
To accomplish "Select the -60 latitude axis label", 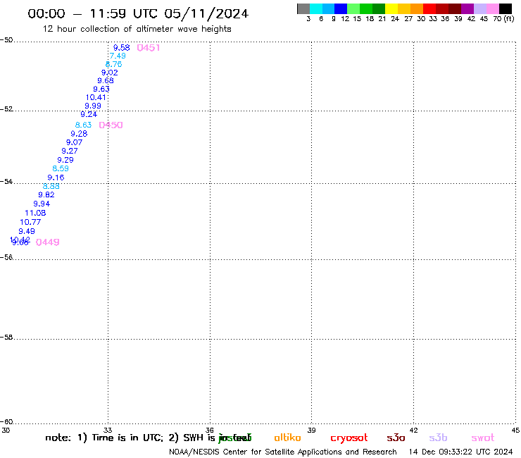I will click(x=6, y=422).
